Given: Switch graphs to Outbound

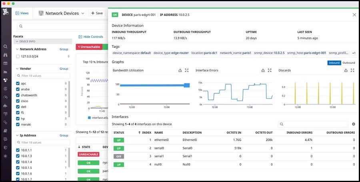Looking at the screenshot, I should click(x=348, y=63).
